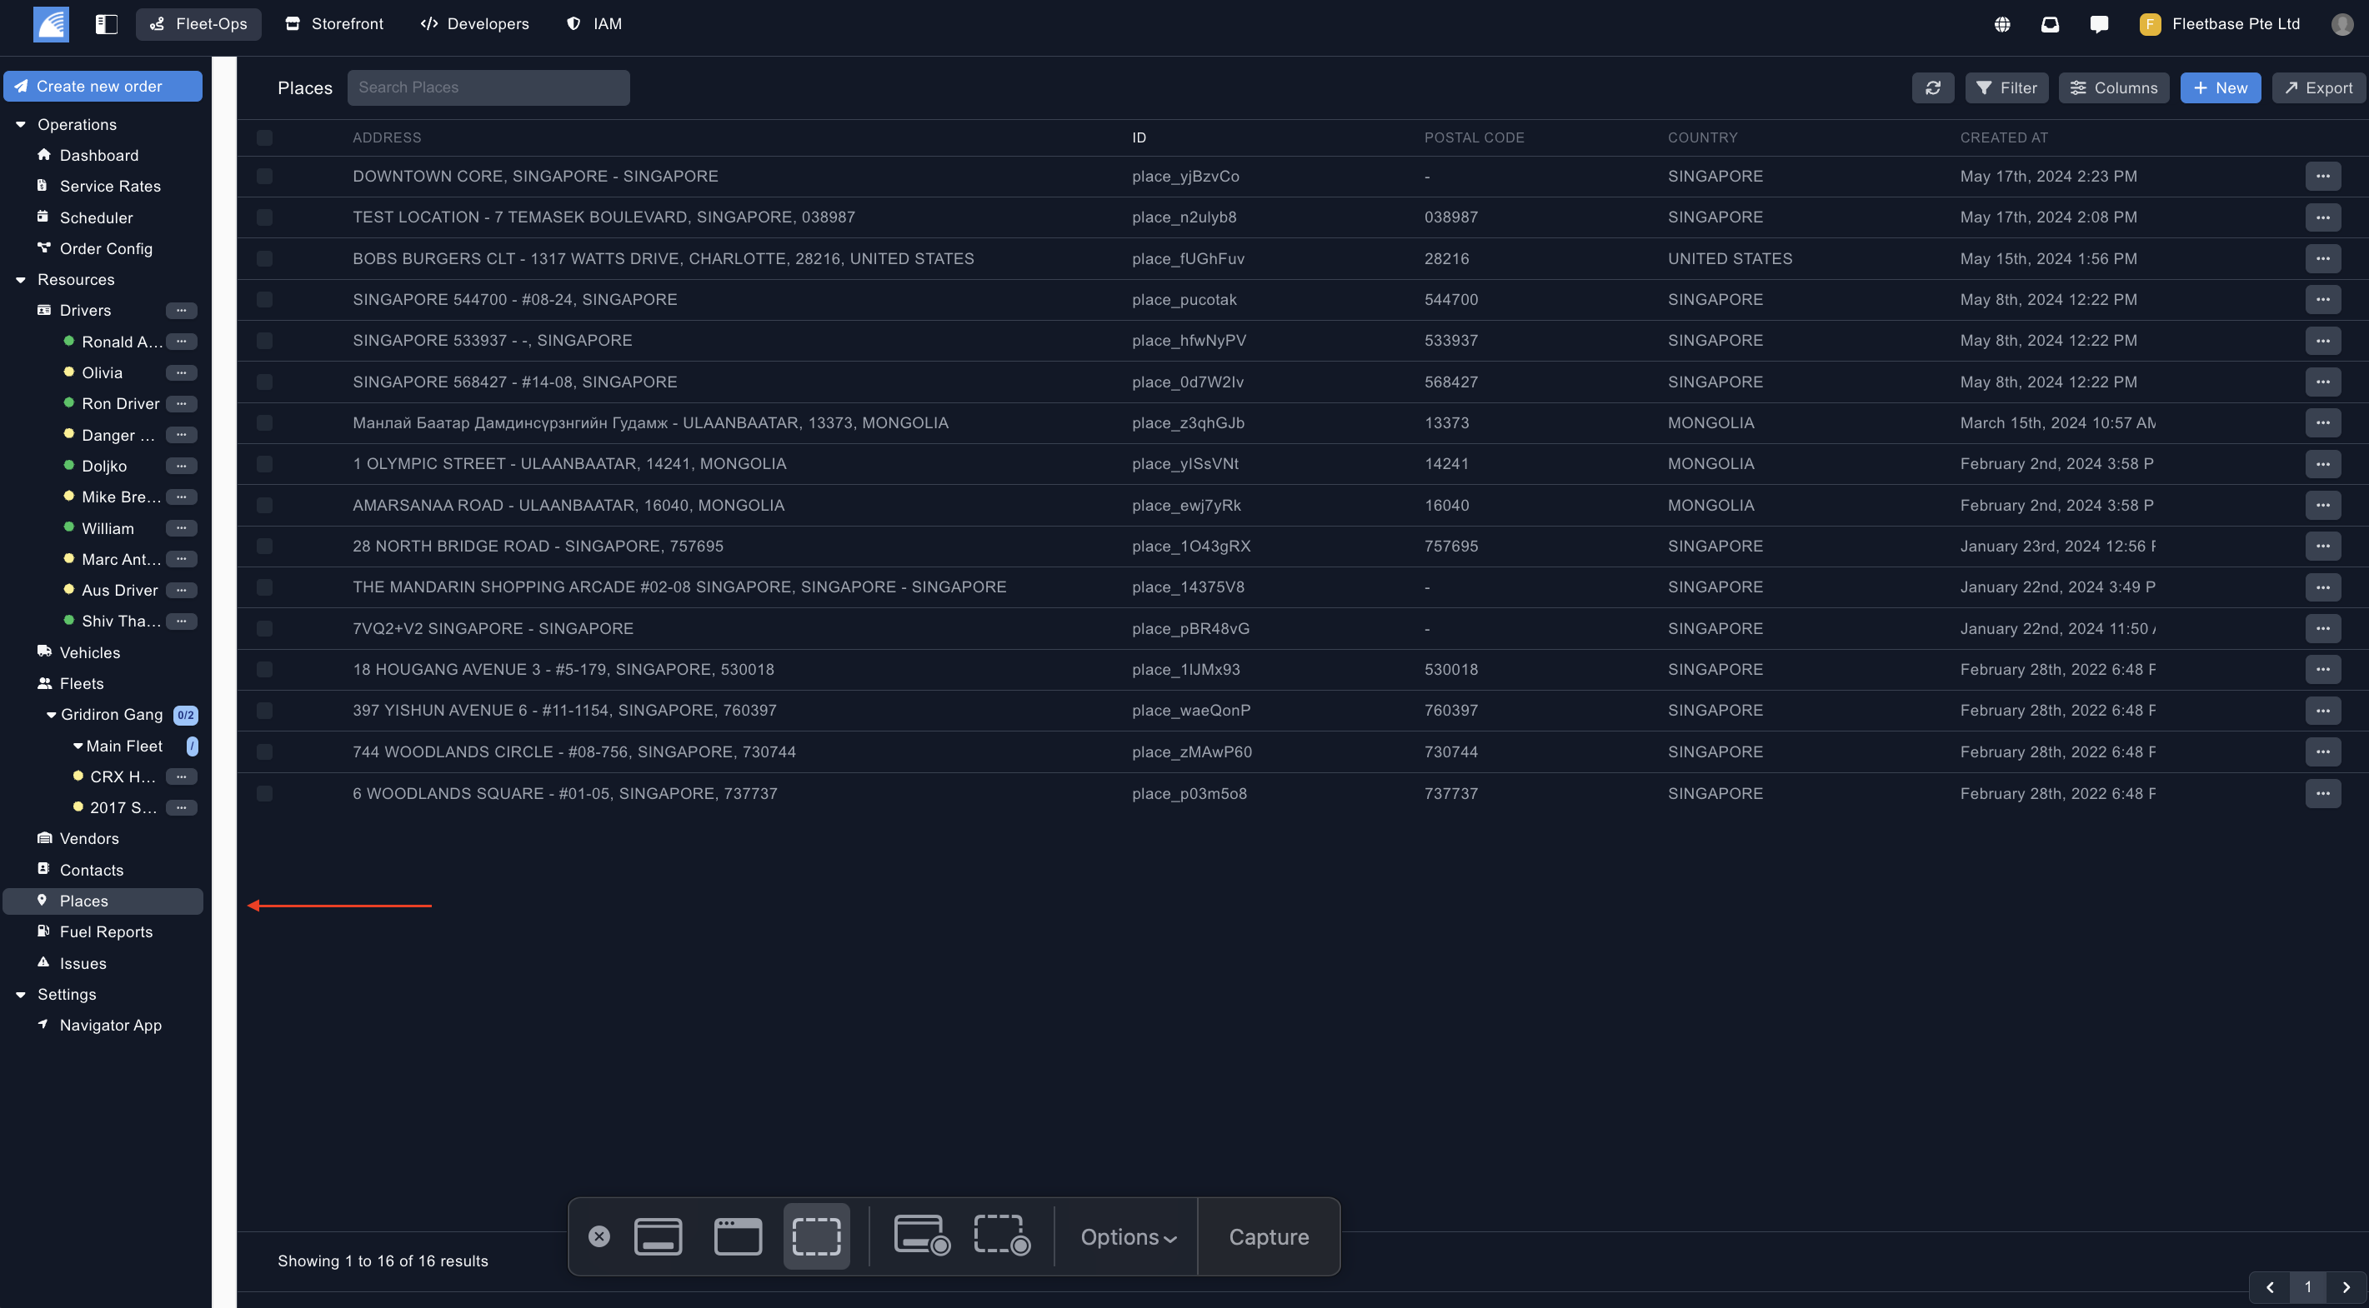The image size is (2369, 1308).
Task: Switch to the Fleet-Ops tab
Action: coord(198,24)
